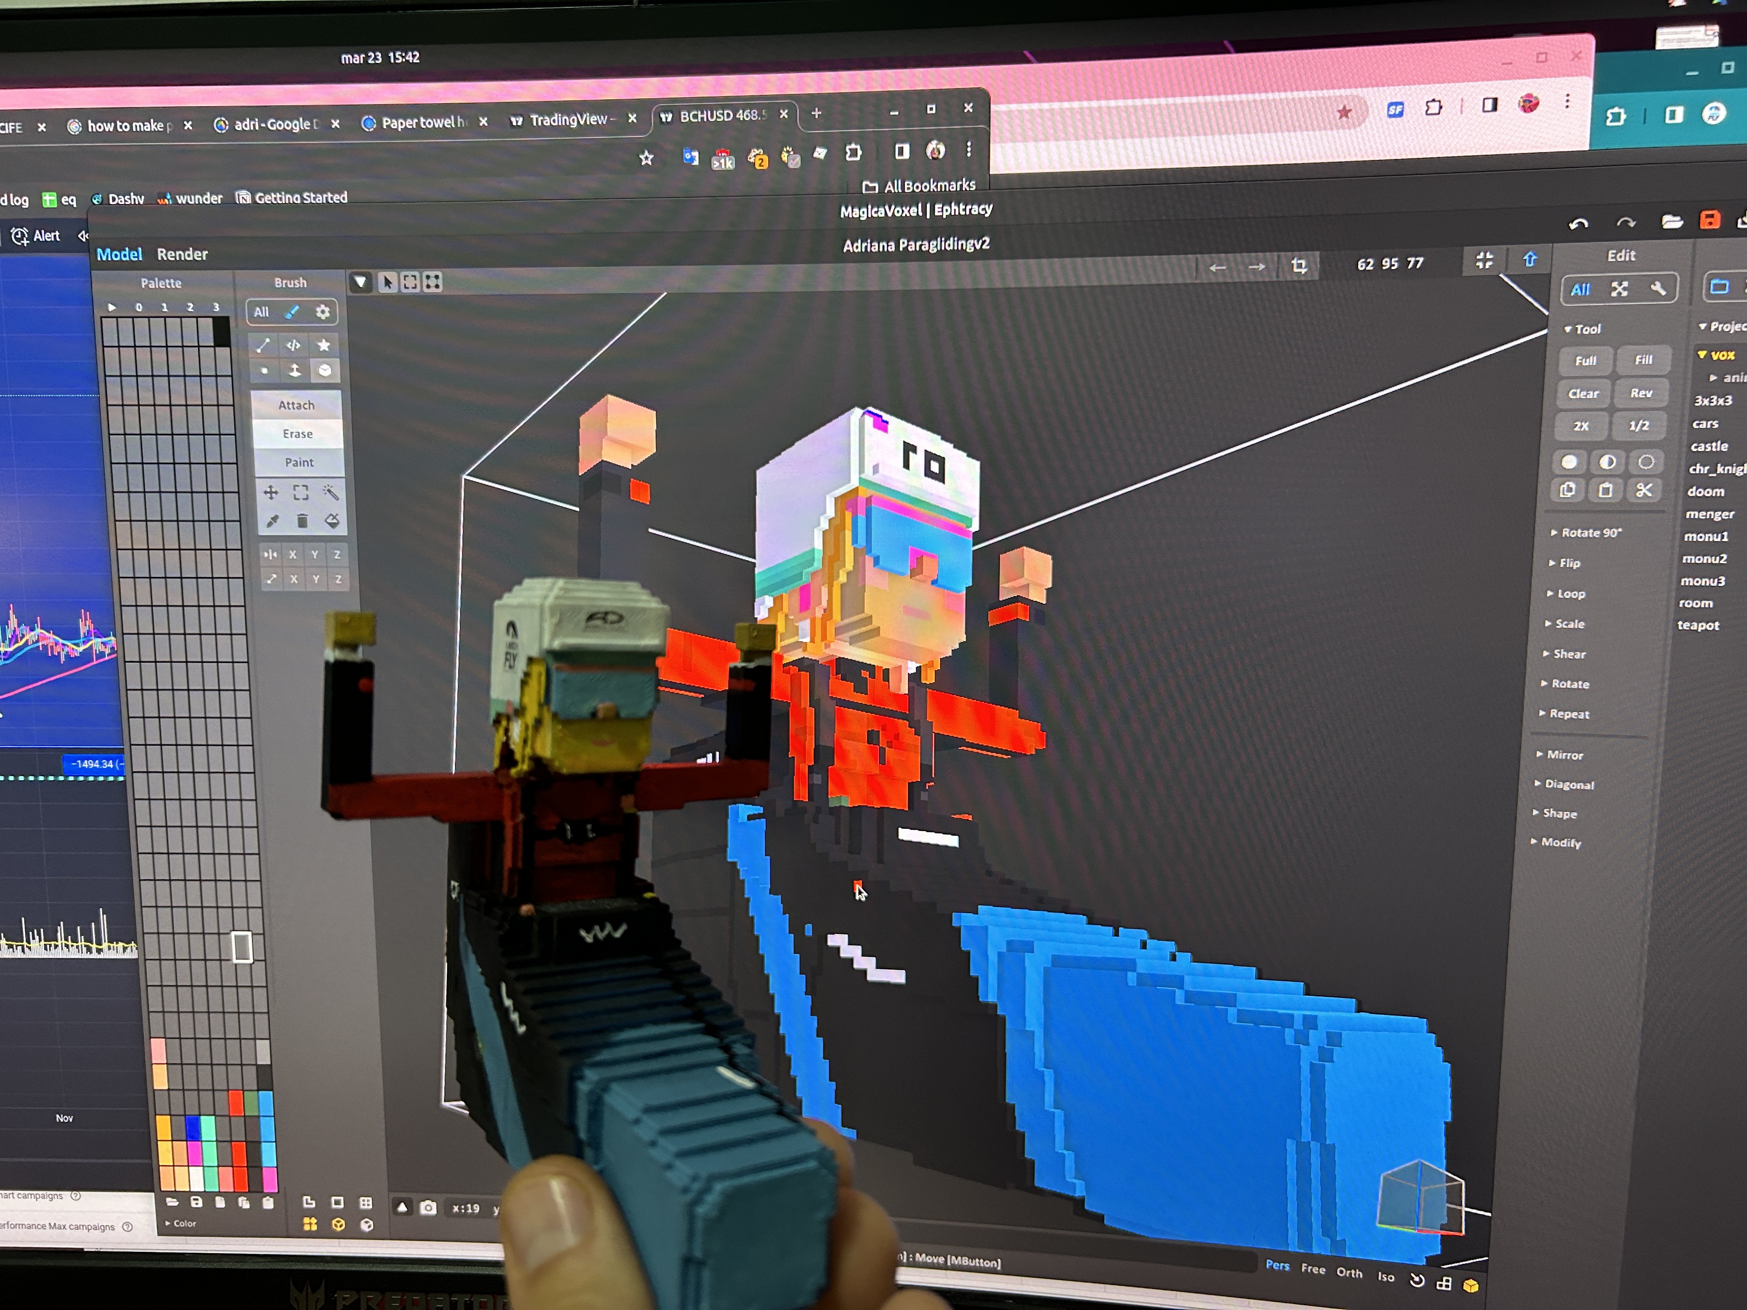The height and width of the screenshot is (1310, 1747).
Task: Select the Line brush tool
Action: click(263, 345)
